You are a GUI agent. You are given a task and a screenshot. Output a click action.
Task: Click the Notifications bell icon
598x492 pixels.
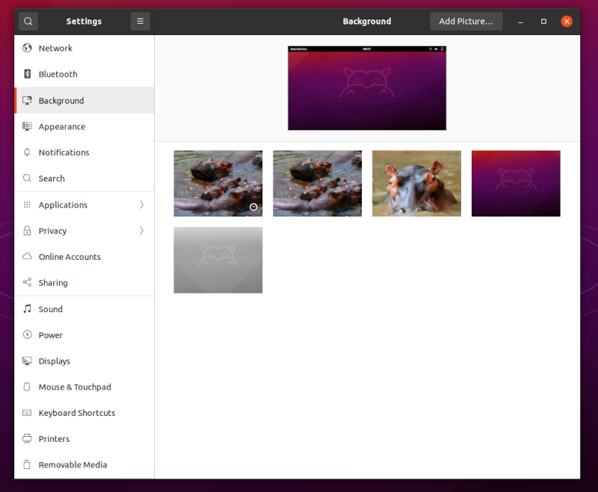coord(27,152)
